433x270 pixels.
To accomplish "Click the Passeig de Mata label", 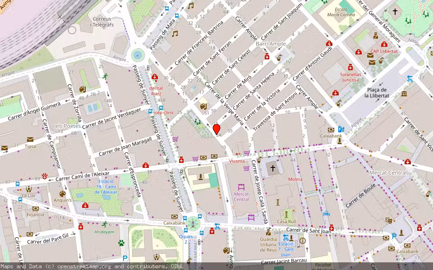I will pyautogui.click(x=163, y=34).
